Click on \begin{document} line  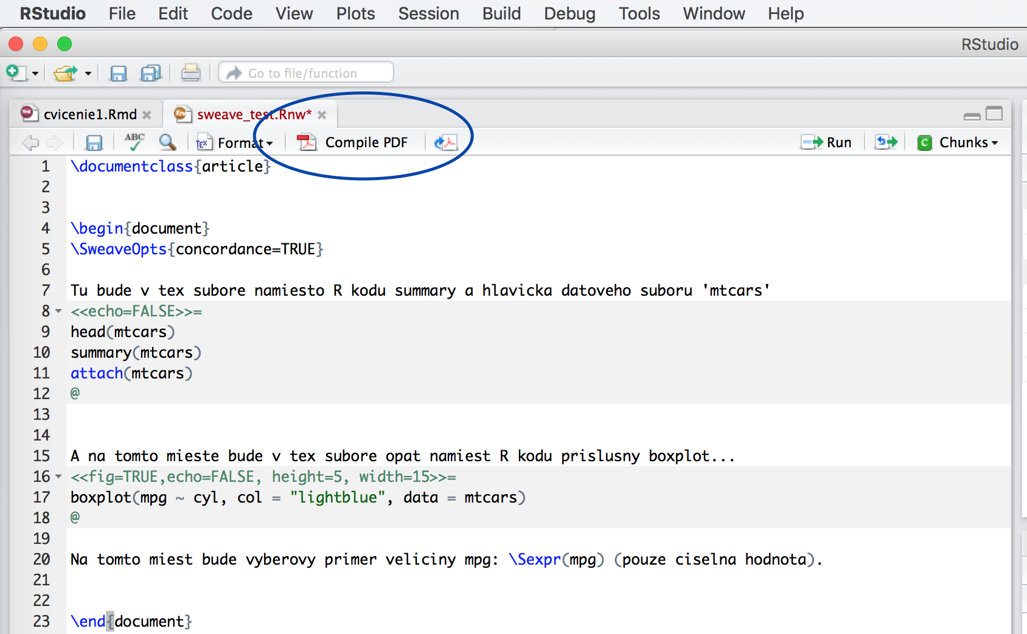[x=140, y=228]
